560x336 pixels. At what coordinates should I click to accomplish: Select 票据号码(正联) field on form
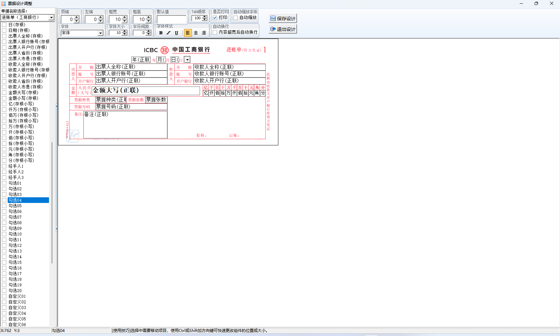[x=131, y=107]
